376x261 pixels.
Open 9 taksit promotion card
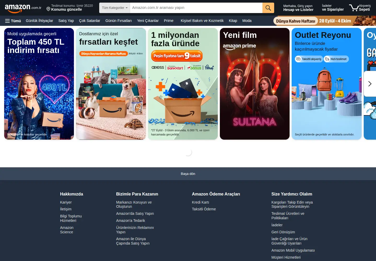coord(183,84)
